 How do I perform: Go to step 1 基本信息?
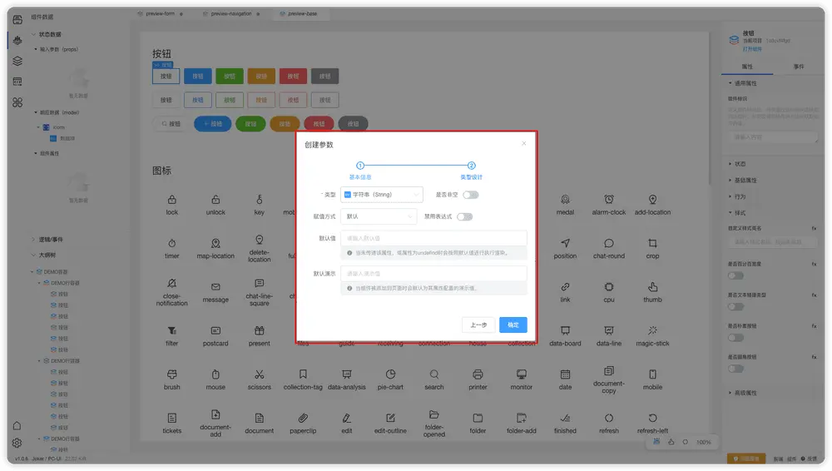(x=360, y=171)
